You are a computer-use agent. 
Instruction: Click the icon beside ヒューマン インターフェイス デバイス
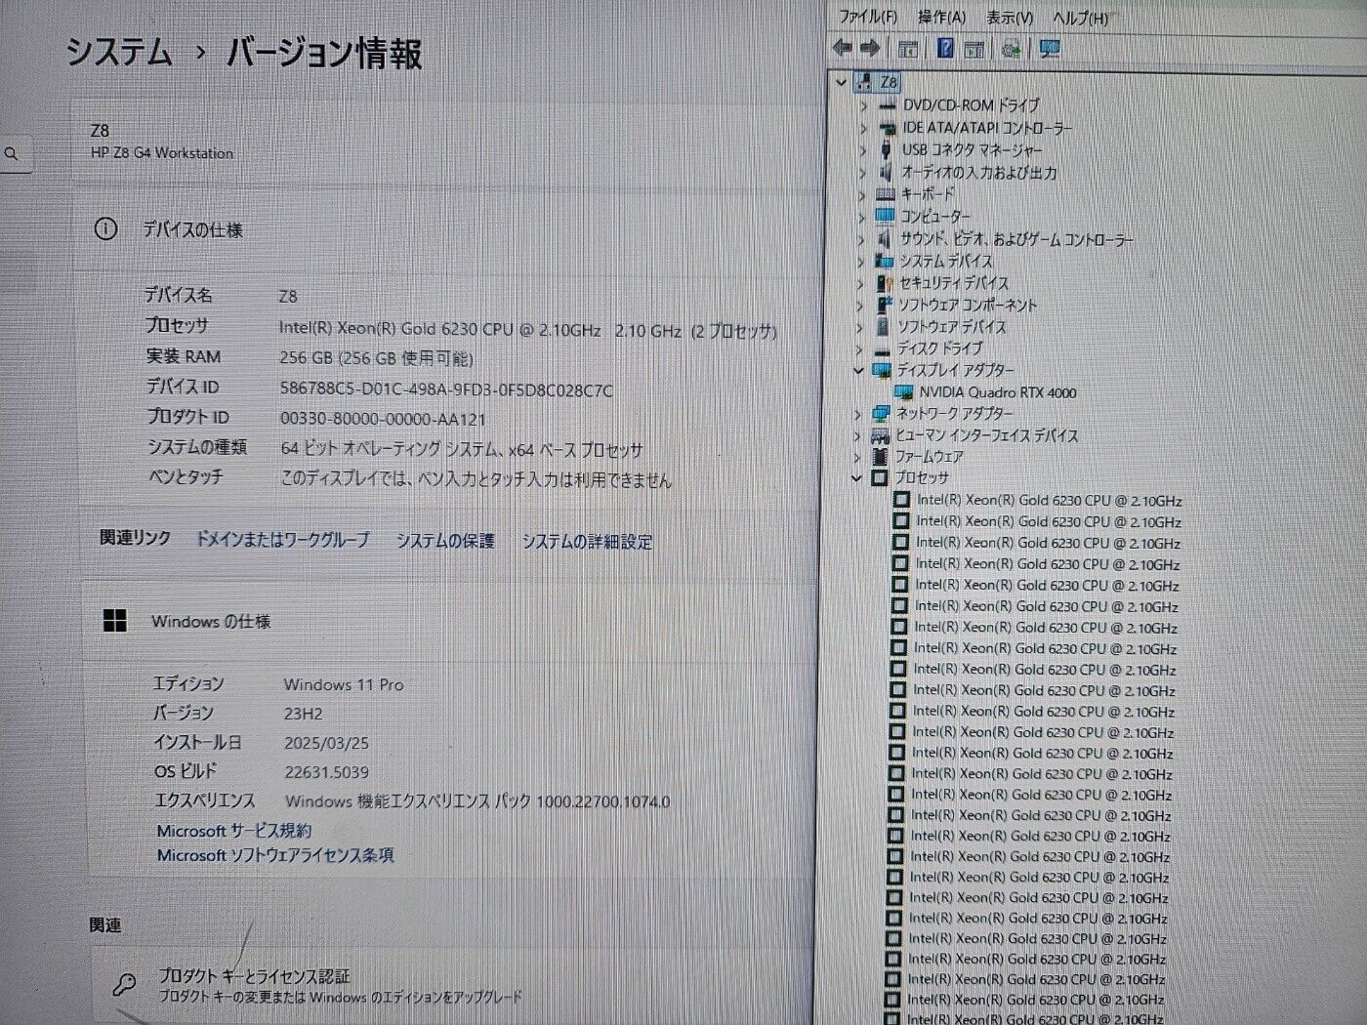[880, 435]
